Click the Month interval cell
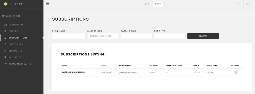The image size is (255, 94). point(152,73)
